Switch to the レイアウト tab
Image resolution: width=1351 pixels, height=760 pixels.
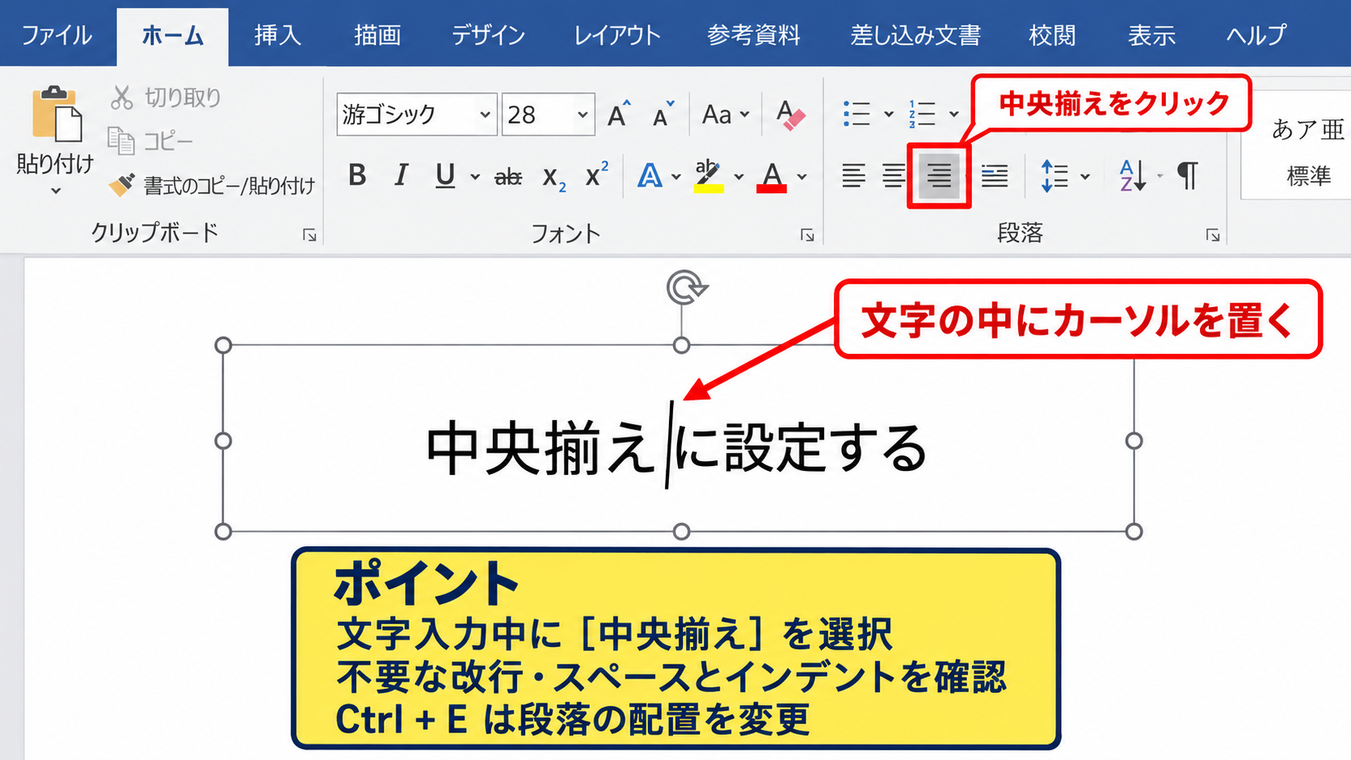pyautogui.click(x=617, y=36)
